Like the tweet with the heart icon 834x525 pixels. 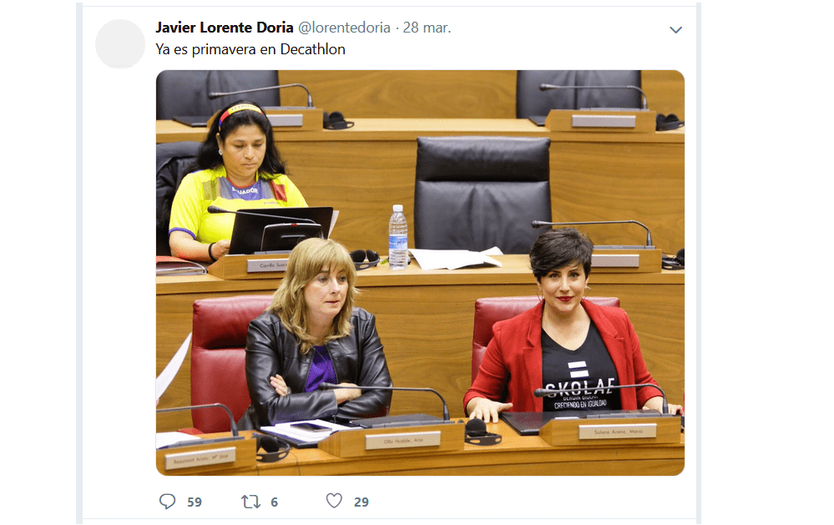(334, 501)
